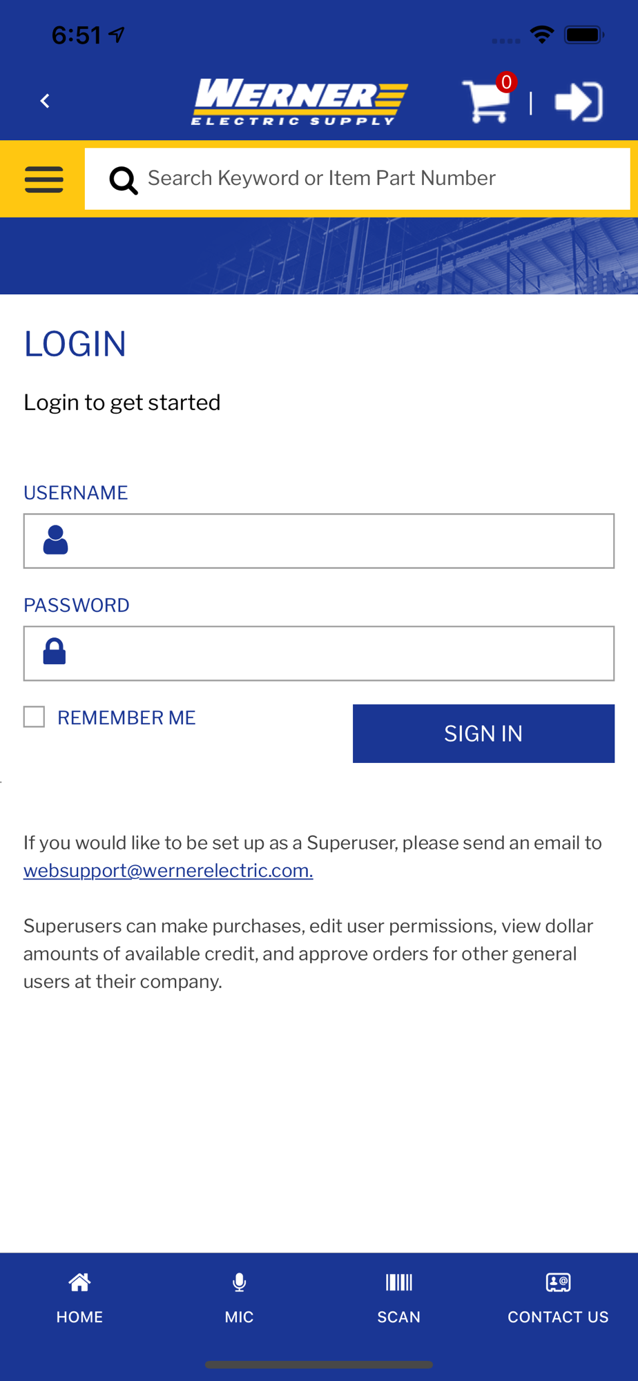Open the Mic voice search tab
The image size is (638, 1381).
coord(239,1298)
